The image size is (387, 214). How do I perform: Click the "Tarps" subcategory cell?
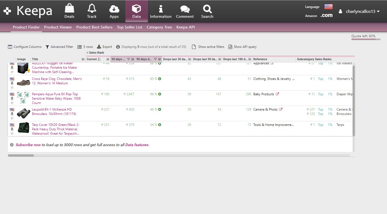(340, 125)
